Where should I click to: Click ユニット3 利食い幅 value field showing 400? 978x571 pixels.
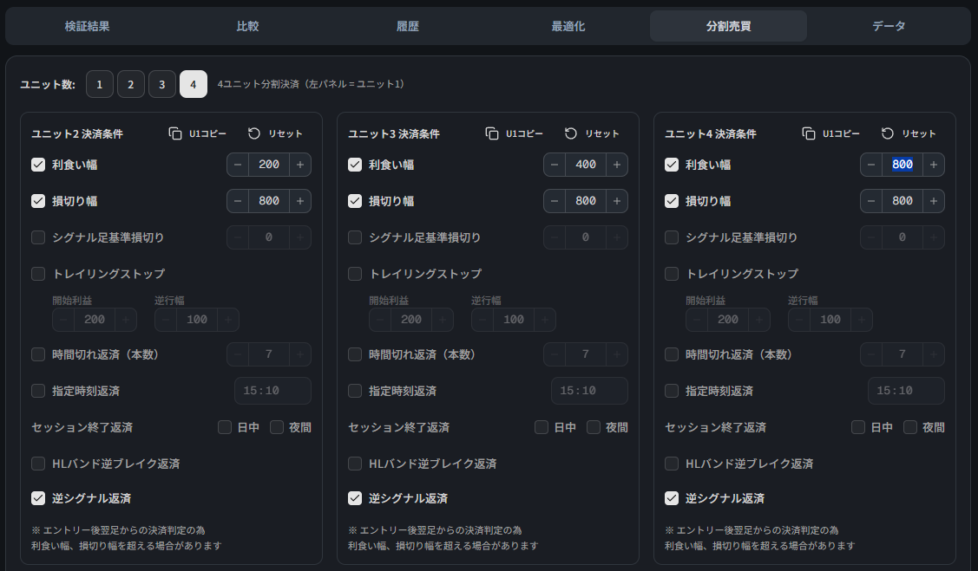click(x=586, y=165)
